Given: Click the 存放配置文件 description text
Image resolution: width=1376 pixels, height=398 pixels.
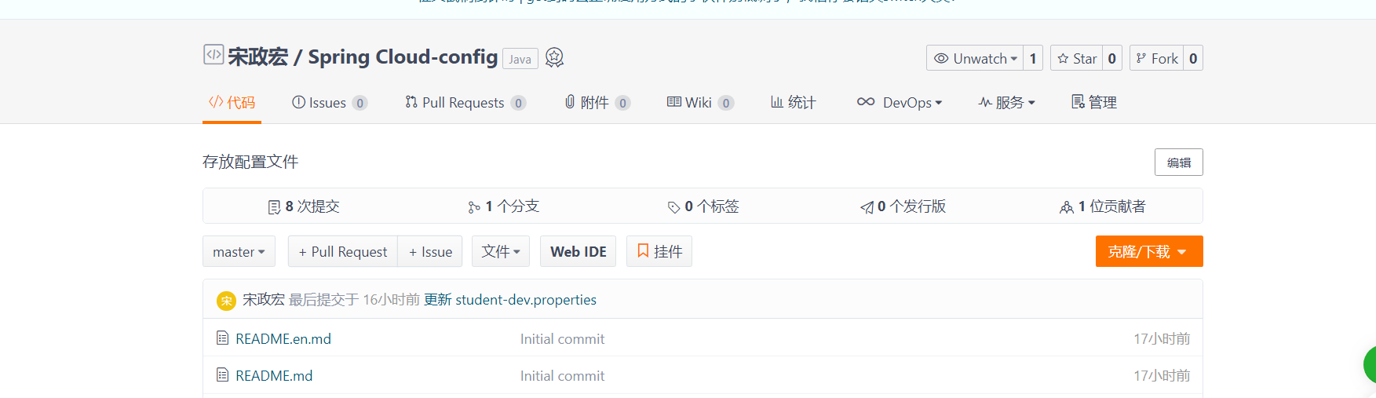Looking at the screenshot, I should coord(250,162).
